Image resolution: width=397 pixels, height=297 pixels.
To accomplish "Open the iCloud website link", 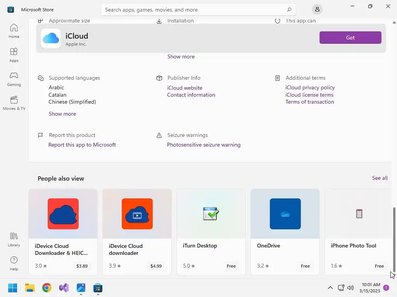I will pyautogui.click(x=185, y=88).
